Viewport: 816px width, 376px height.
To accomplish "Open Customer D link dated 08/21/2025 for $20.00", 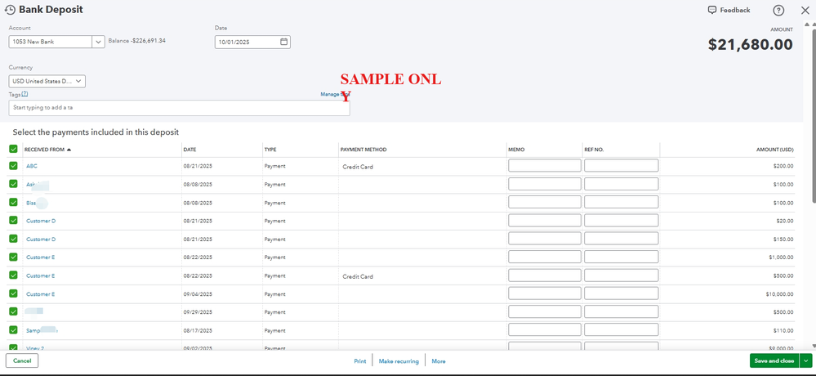I will [41, 221].
